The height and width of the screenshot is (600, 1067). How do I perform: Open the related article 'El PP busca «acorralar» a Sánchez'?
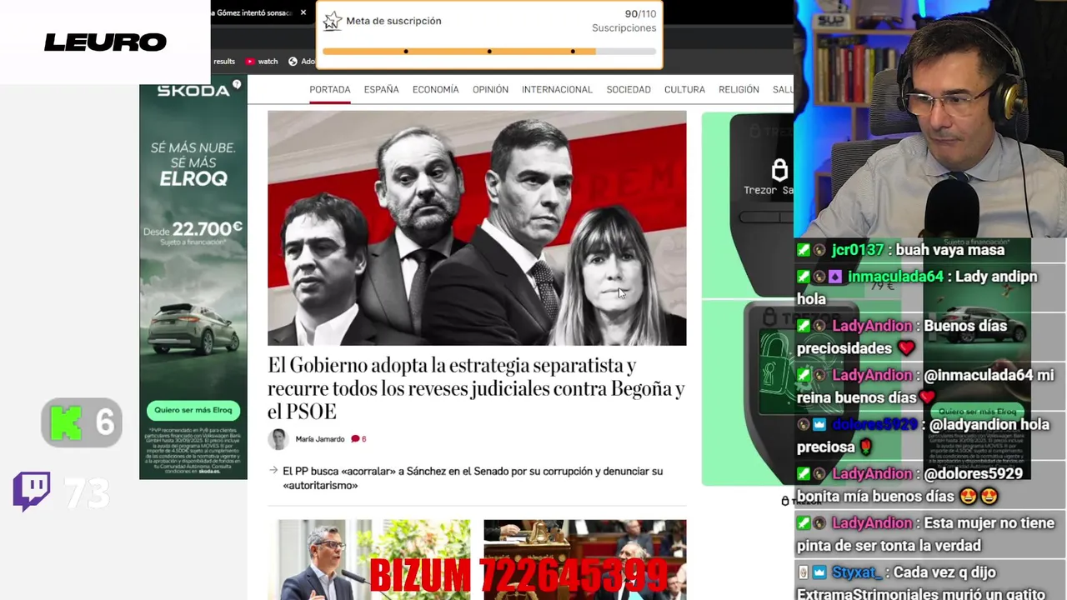click(473, 477)
